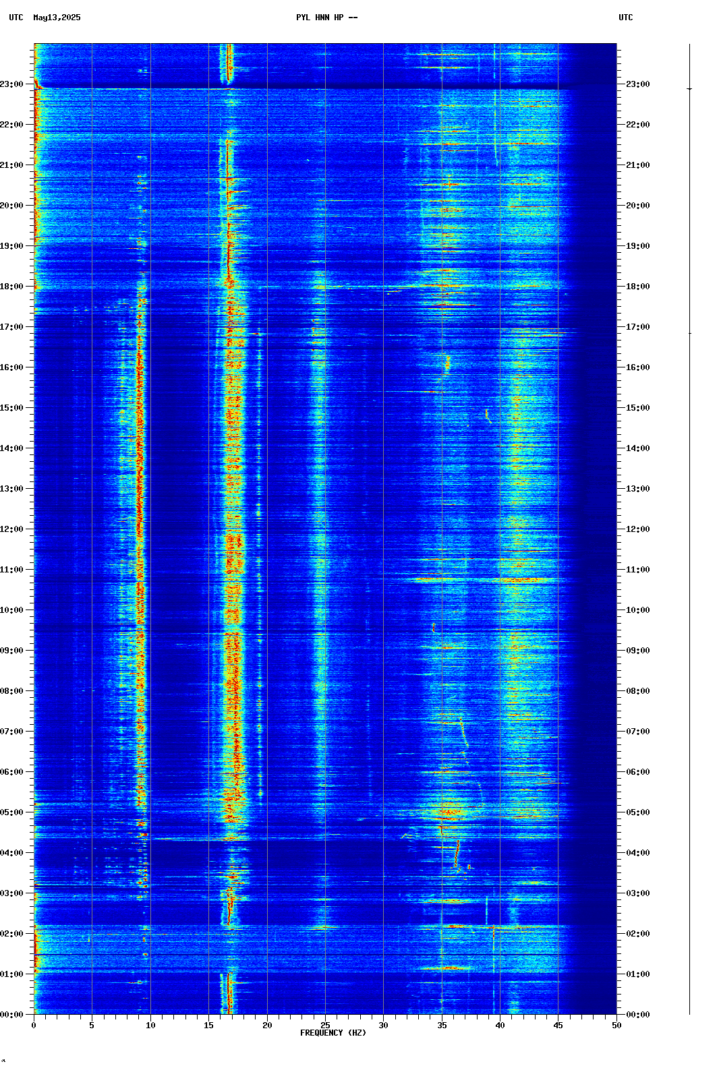719x1068 pixels.
Task: Click 09:00 on the right time axis
Action: click(x=638, y=651)
